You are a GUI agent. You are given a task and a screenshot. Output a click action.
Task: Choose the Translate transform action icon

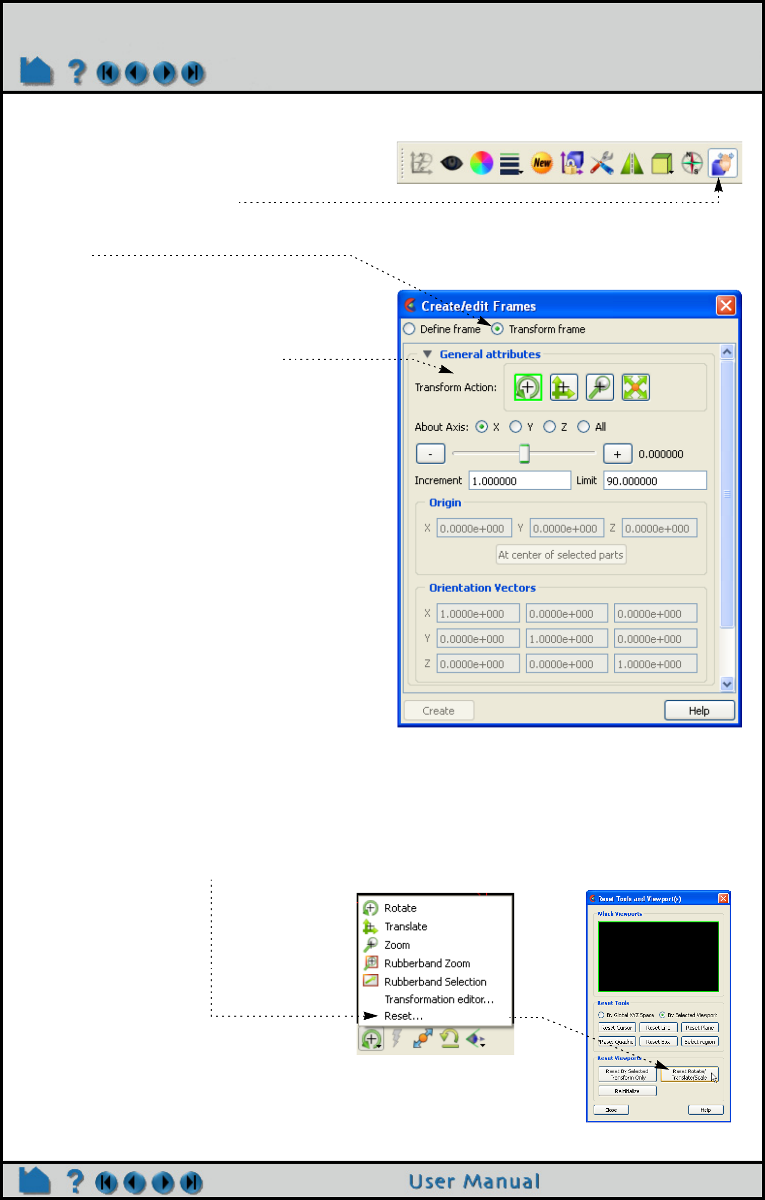click(563, 387)
